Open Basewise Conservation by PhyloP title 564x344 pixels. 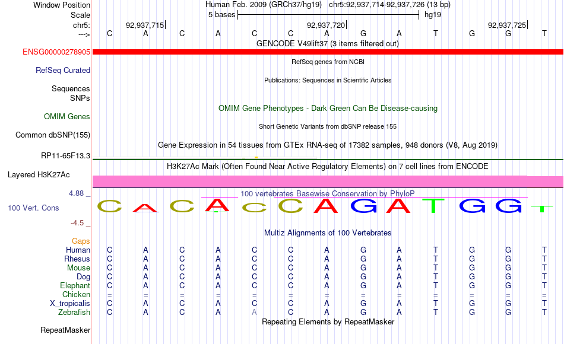[328, 193]
